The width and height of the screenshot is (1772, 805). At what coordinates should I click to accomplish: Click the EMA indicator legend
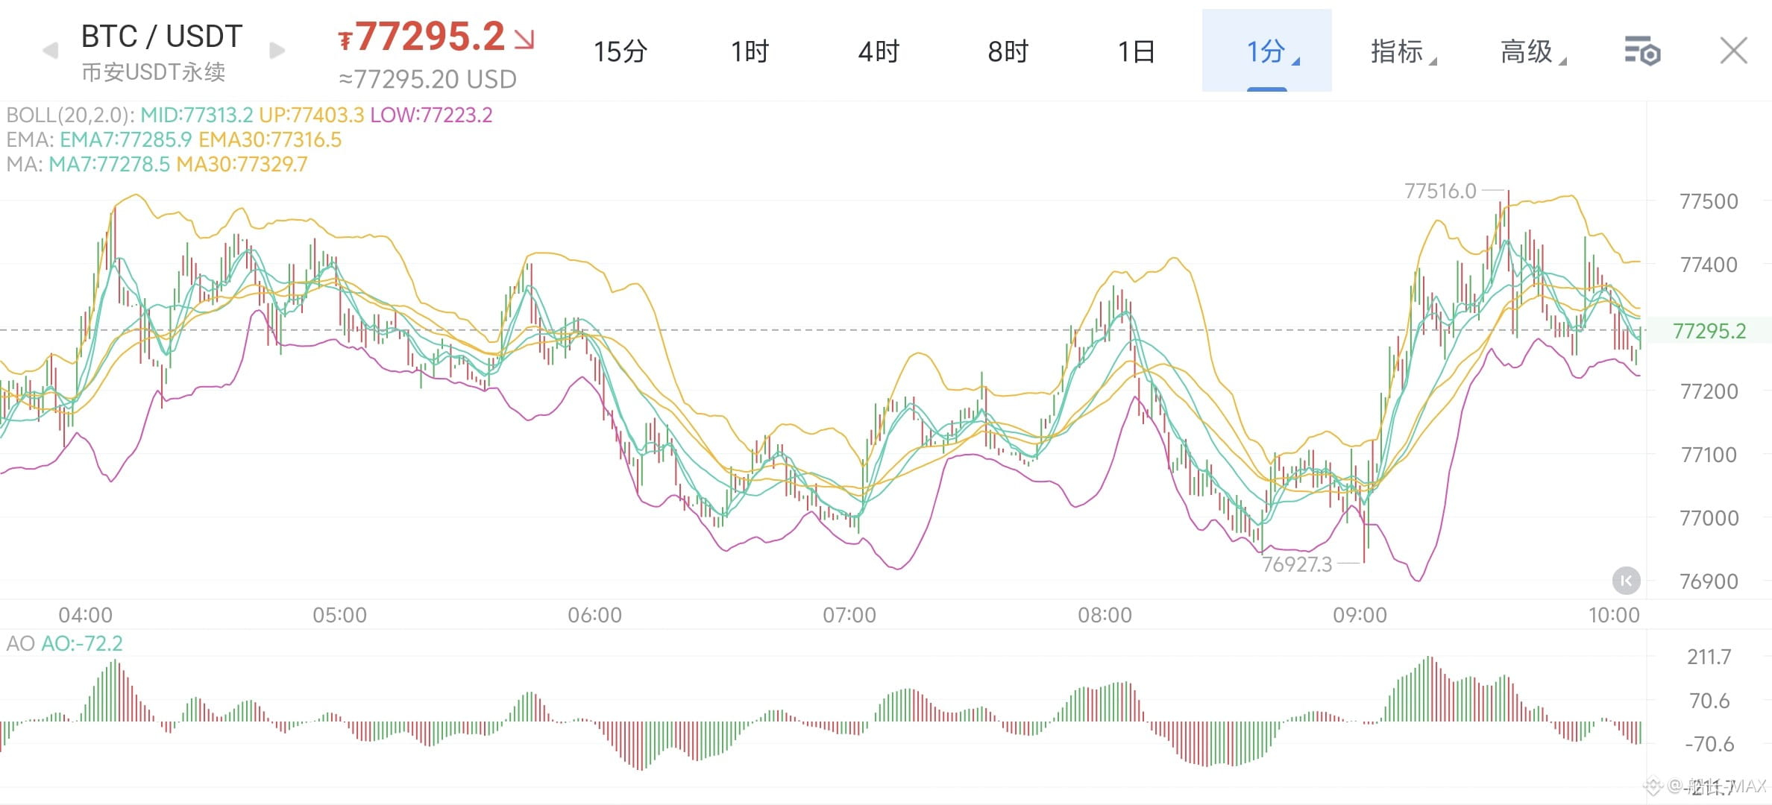174,139
